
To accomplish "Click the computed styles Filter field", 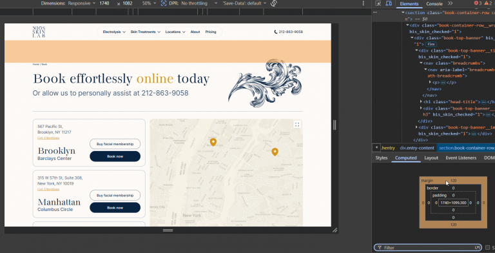I will pyautogui.click(x=427, y=248).
